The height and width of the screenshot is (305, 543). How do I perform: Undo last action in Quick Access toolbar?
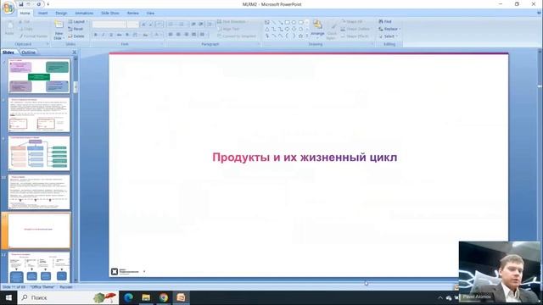(29, 4)
